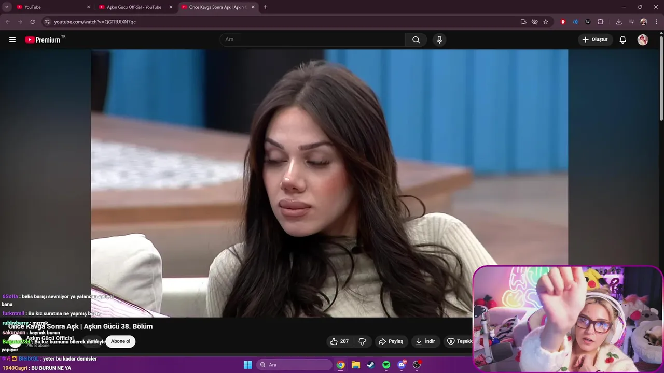Click the page vertical scrollbar

[661, 77]
